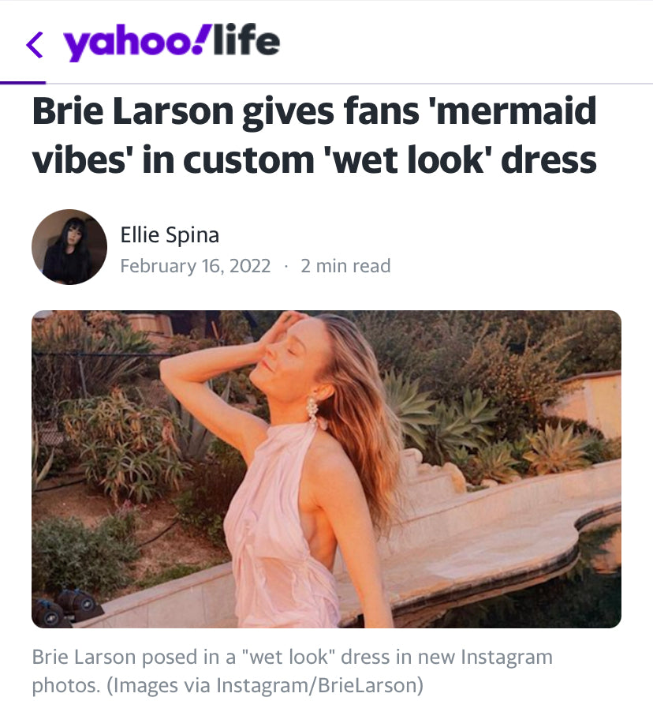The width and height of the screenshot is (653, 712).
Task: Open Ellie Spina's round author avatar
Action: click(x=69, y=247)
